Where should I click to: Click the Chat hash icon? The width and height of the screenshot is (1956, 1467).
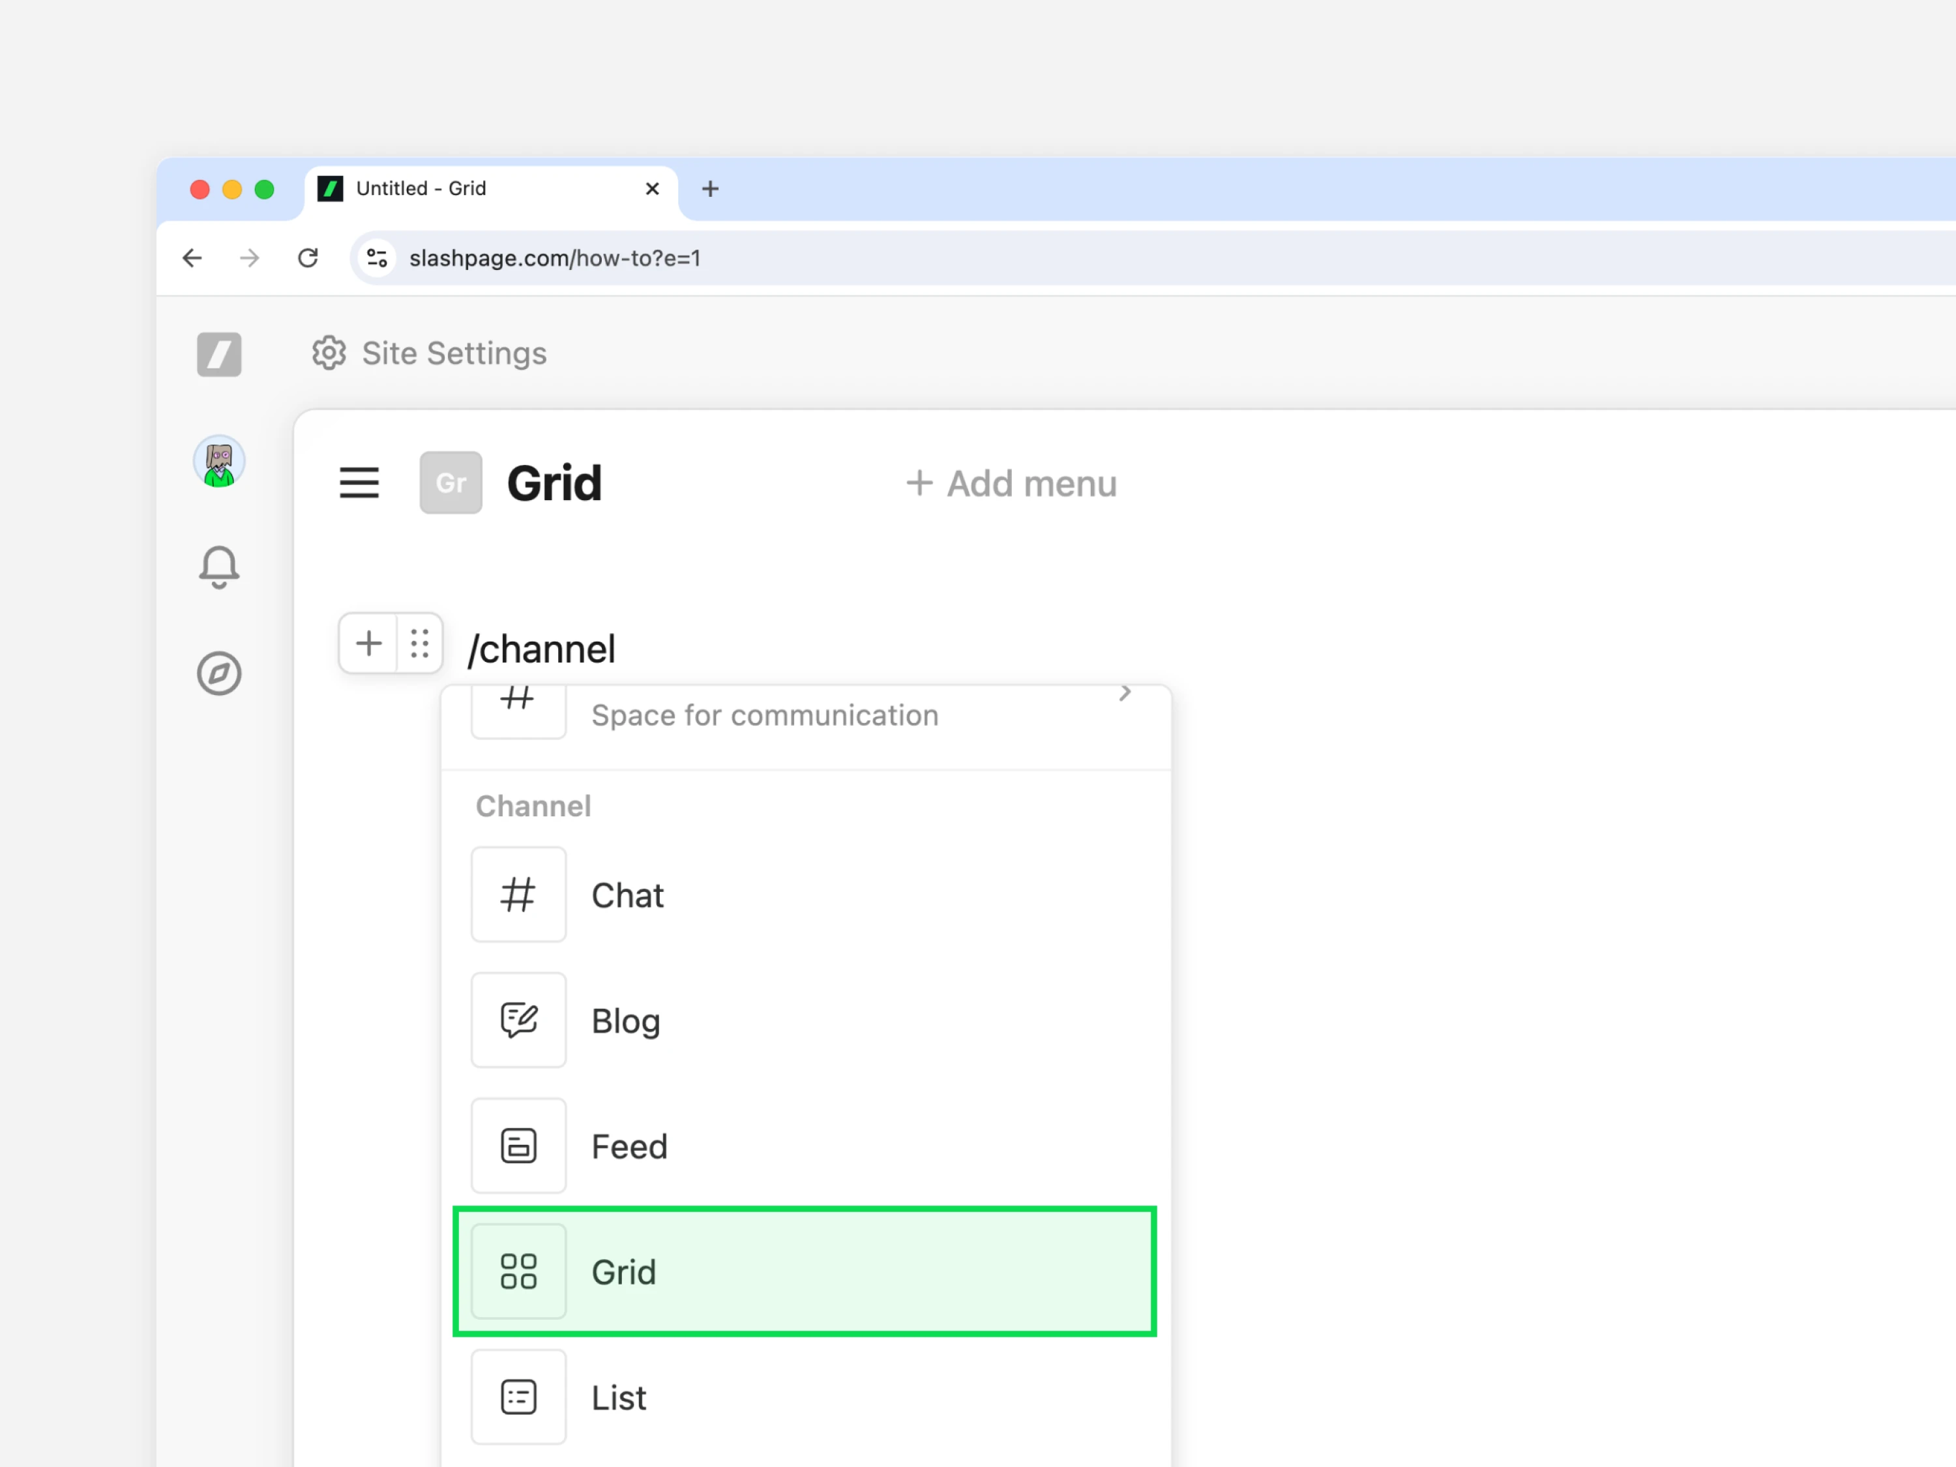click(518, 895)
